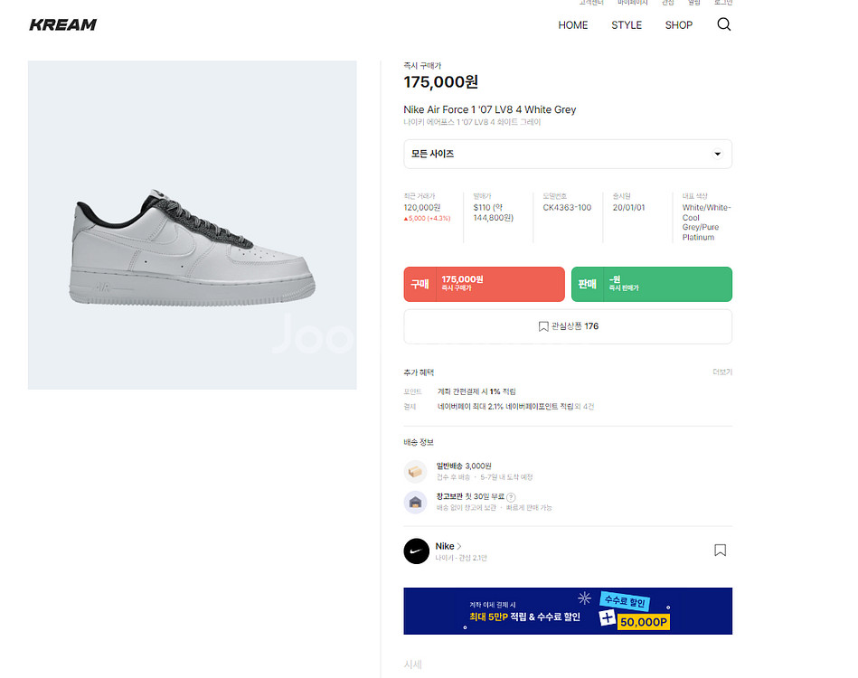This screenshot has width=858, height=678.
Task: Click the KREAM logo
Action: pyautogui.click(x=62, y=24)
